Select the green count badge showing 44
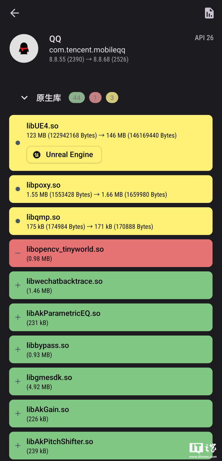 tap(76, 98)
